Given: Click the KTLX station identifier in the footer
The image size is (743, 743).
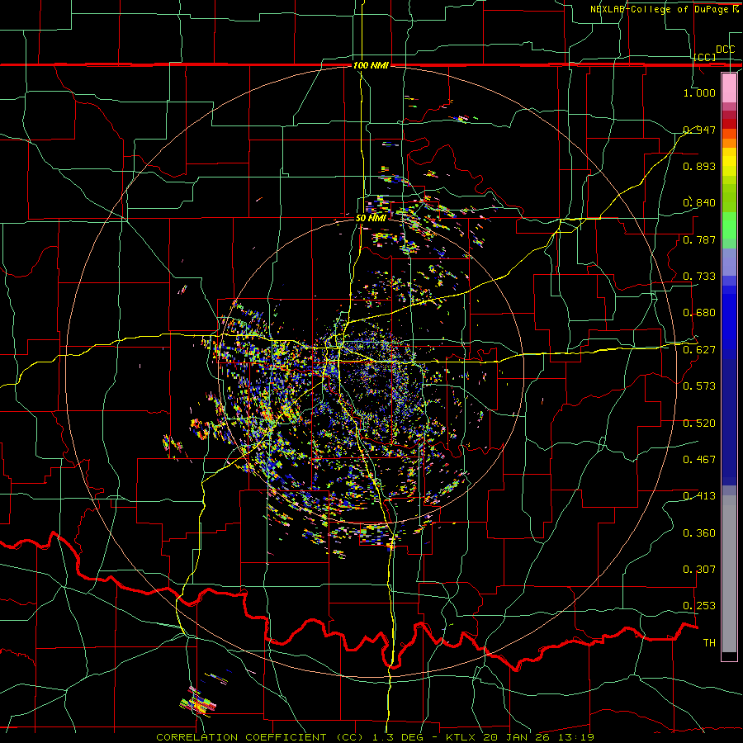Looking at the screenshot, I should point(460,737).
